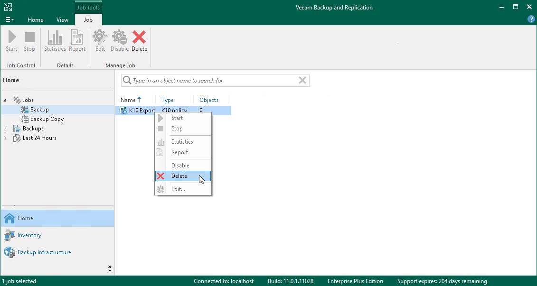The height and width of the screenshot is (286, 537).
Task: Click 'Enterprise Plus Edition' in status bar
Action: point(355,281)
